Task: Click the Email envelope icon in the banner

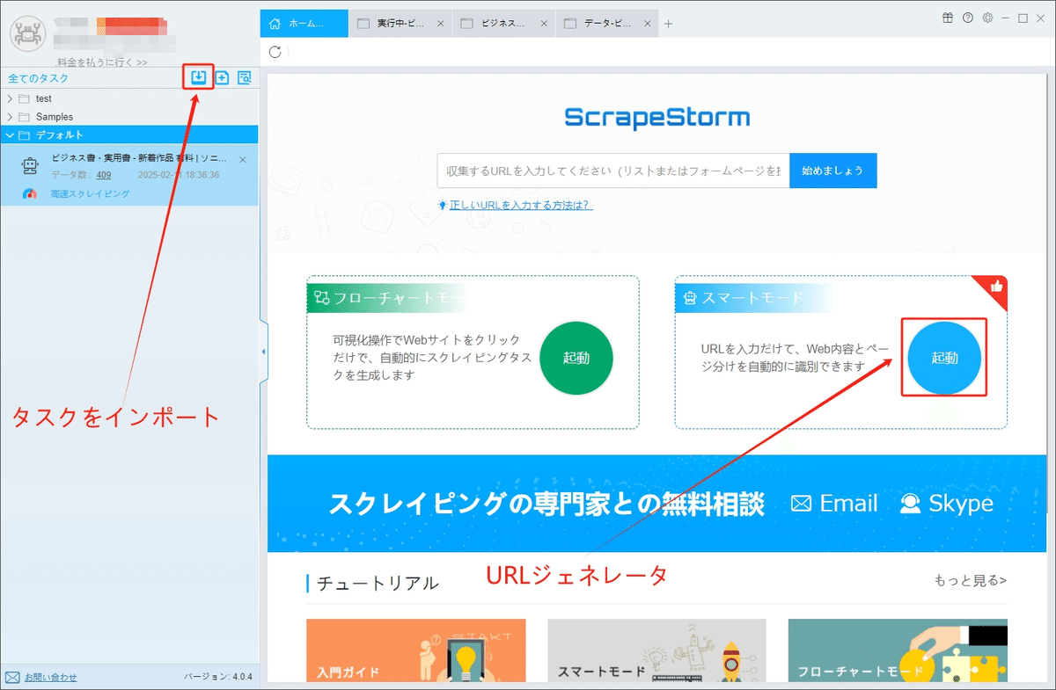Action: 801,504
